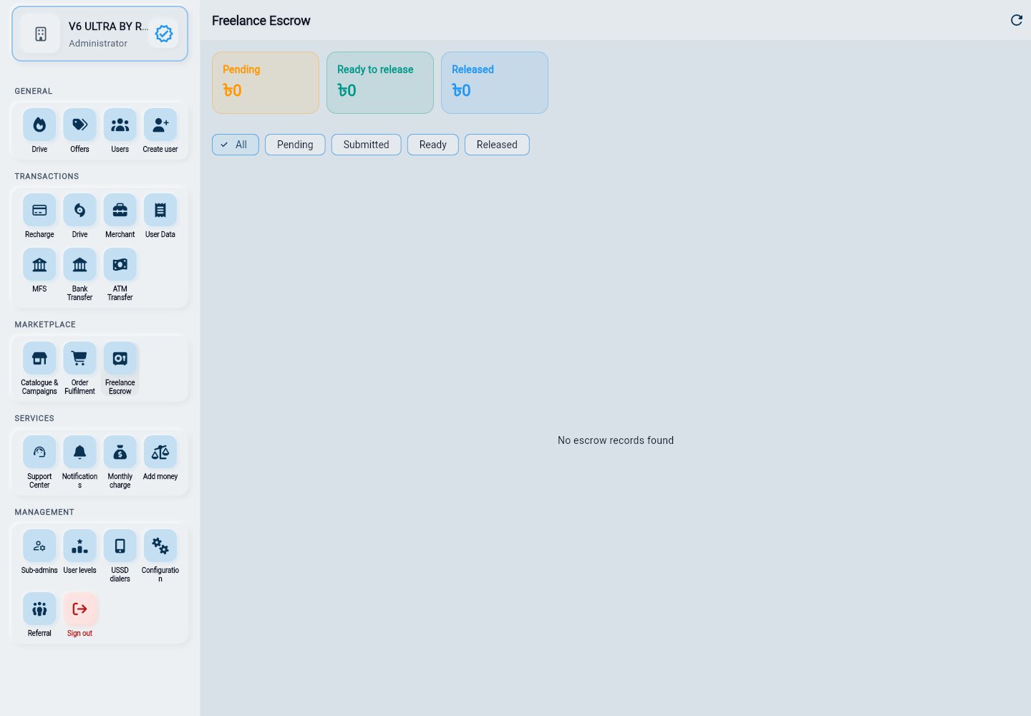
Task: Click the Sign out icon
Action: (x=79, y=609)
